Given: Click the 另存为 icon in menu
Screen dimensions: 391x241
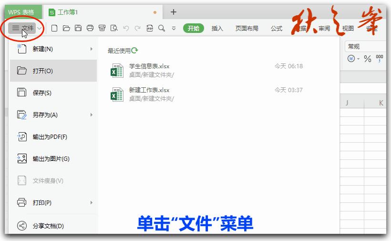Looking at the screenshot, I should click(21, 115).
